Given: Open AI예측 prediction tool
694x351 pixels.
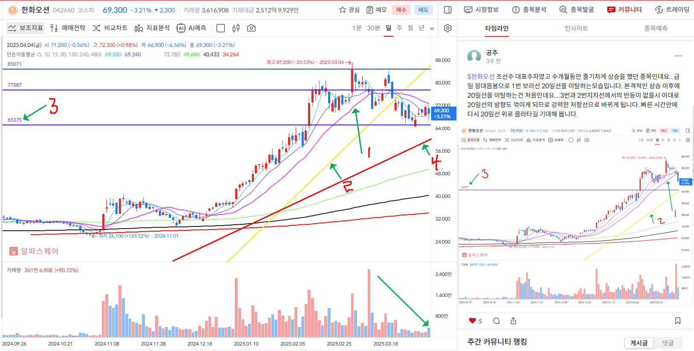Looking at the screenshot, I should coord(191,28).
